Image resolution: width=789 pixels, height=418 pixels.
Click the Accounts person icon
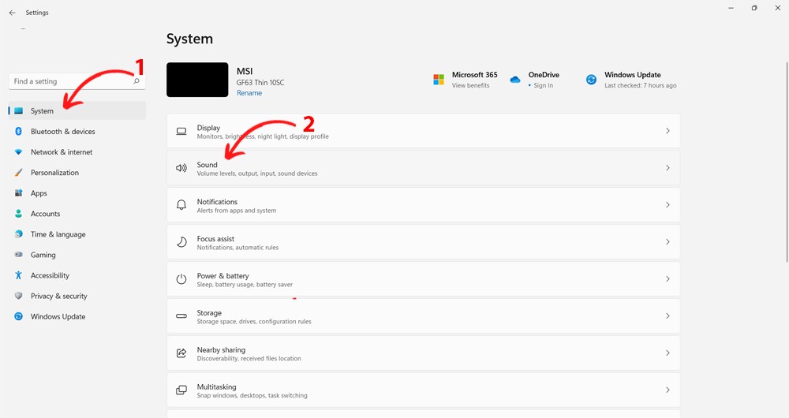[x=19, y=214]
